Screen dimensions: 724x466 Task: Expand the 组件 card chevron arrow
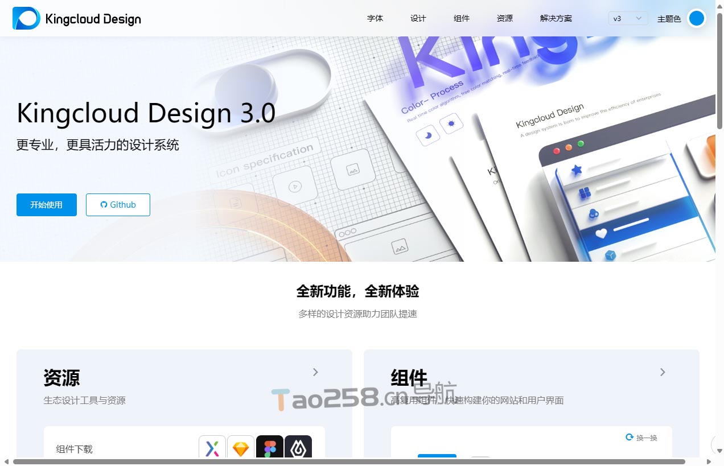point(663,372)
